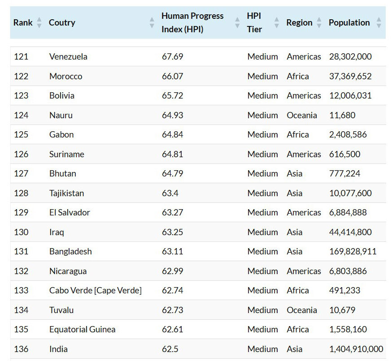392x361 pixels.
Task: Click Bangladesh population 169,828,911
Action: click(353, 251)
